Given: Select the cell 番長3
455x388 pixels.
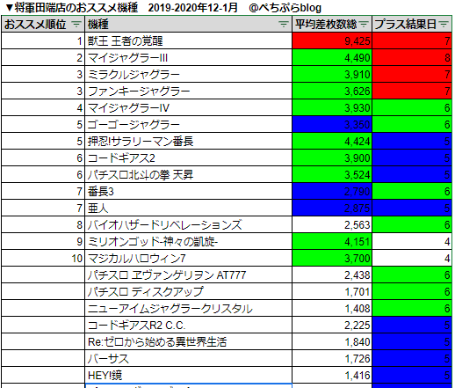Looking at the screenshot, I should point(188,191).
